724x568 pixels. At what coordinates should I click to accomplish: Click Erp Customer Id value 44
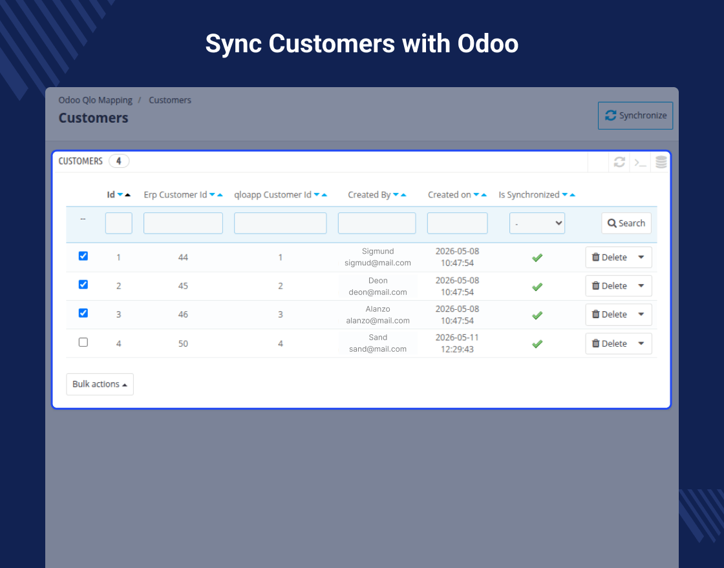click(184, 258)
